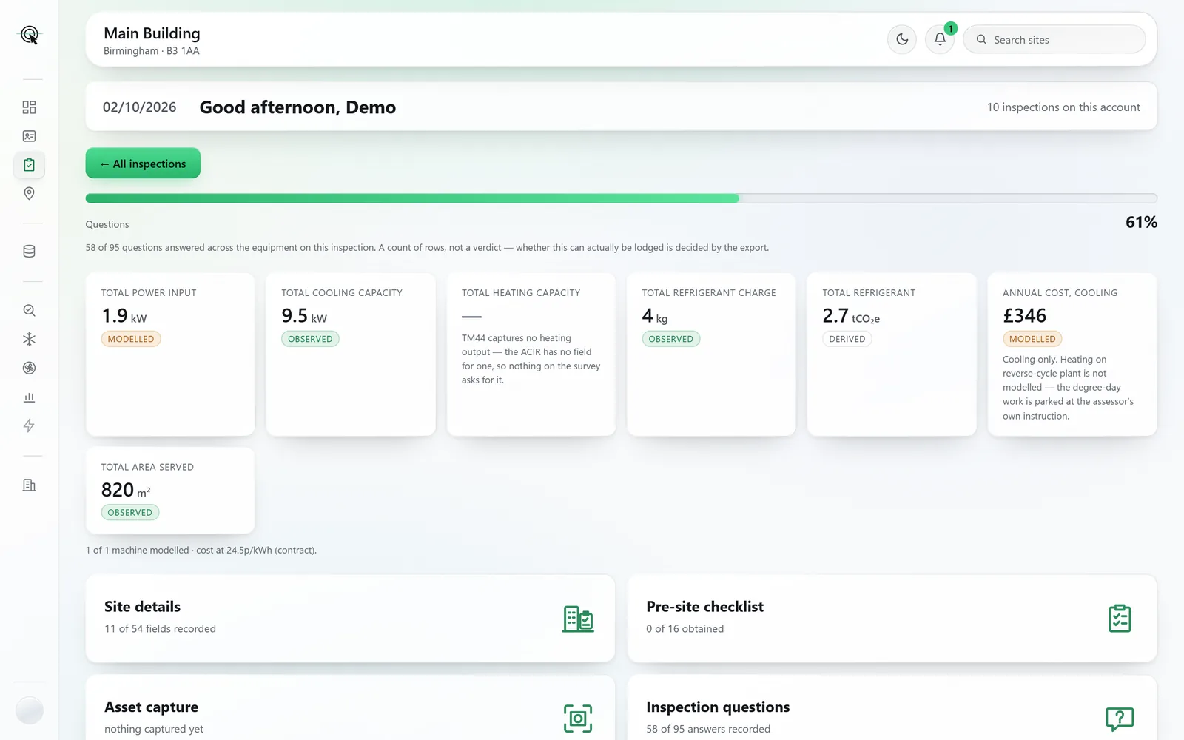Open the fan icon in sidebar
1184x740 pixels.
point(29,368)
